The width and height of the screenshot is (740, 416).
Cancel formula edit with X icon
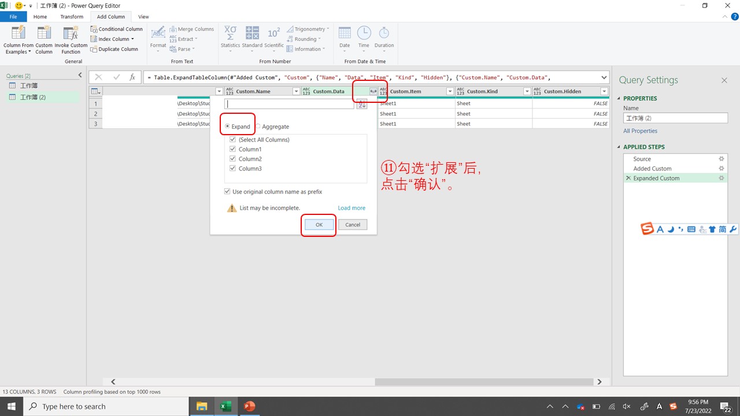click(98, 77)
